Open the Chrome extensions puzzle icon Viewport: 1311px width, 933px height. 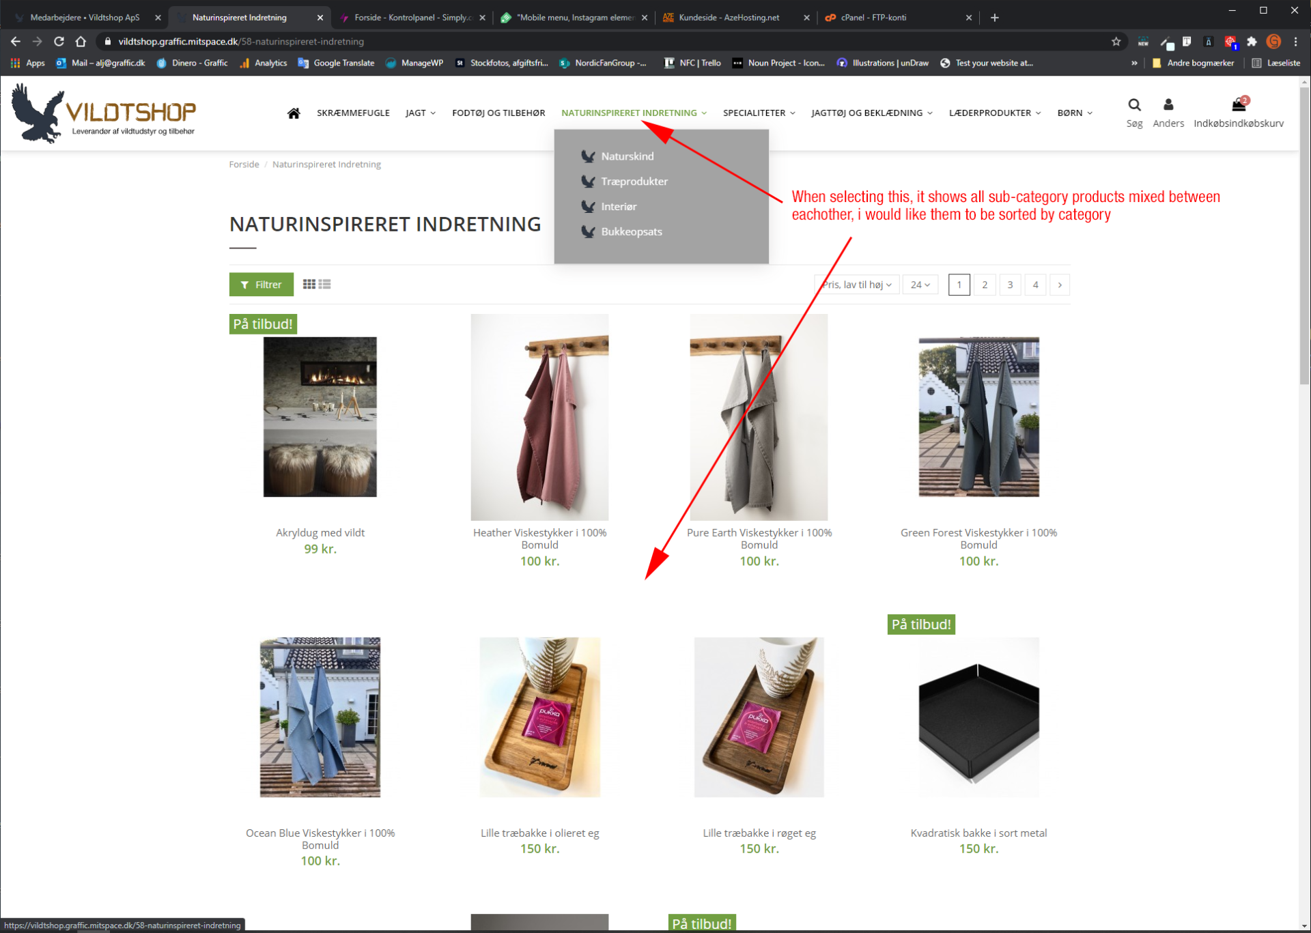click(1252, 42)
